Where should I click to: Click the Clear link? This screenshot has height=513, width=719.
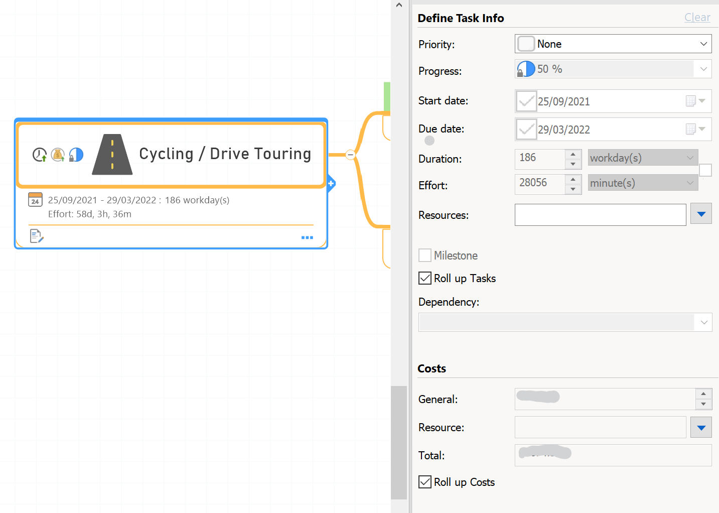pos(697,18)
